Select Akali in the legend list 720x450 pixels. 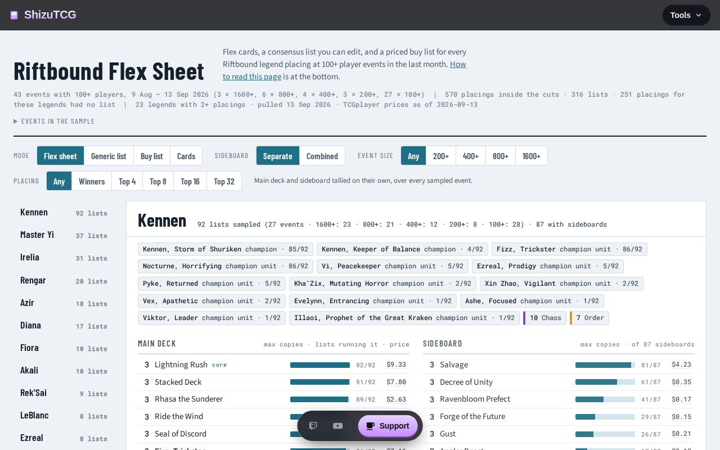click(64, 371)
